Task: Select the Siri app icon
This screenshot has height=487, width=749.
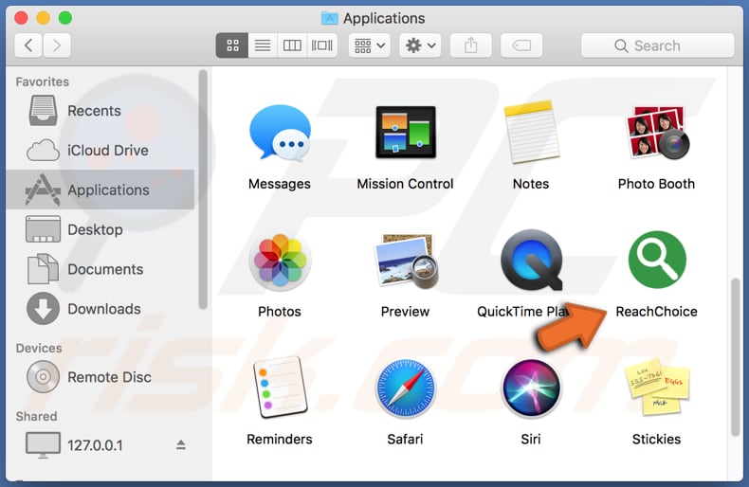Action: 531,388
